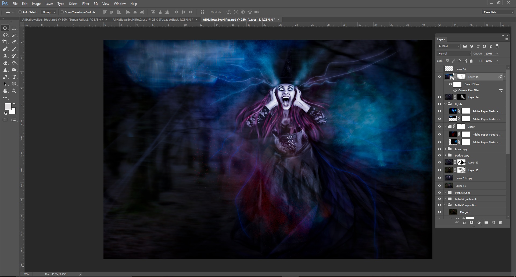
Task: Choose the Clone Stamp tool
Action: pos(5,56)
